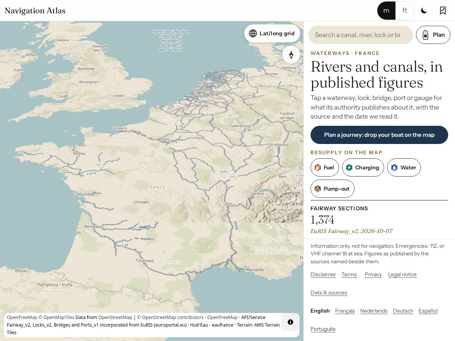Switch language to Français
The image size is (455, 341).
[345, 311]
